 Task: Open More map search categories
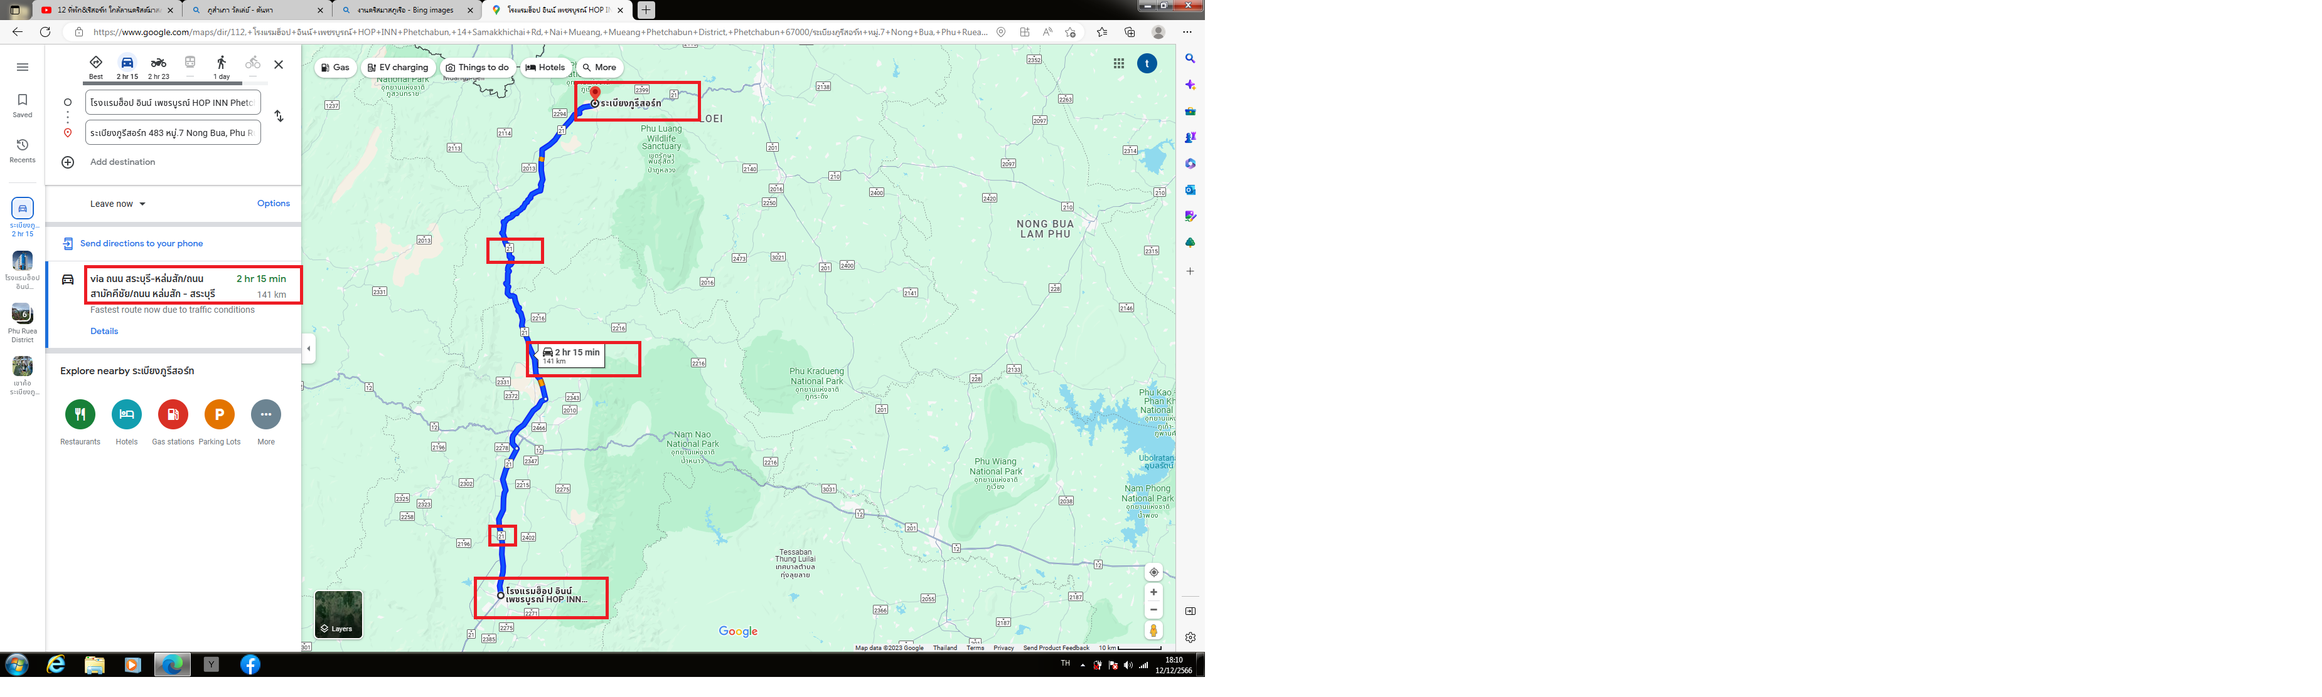click(x=599, y=68)
